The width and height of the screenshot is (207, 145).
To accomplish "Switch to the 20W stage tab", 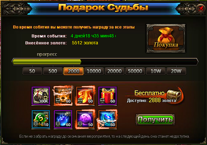I will tap(176, 71).
